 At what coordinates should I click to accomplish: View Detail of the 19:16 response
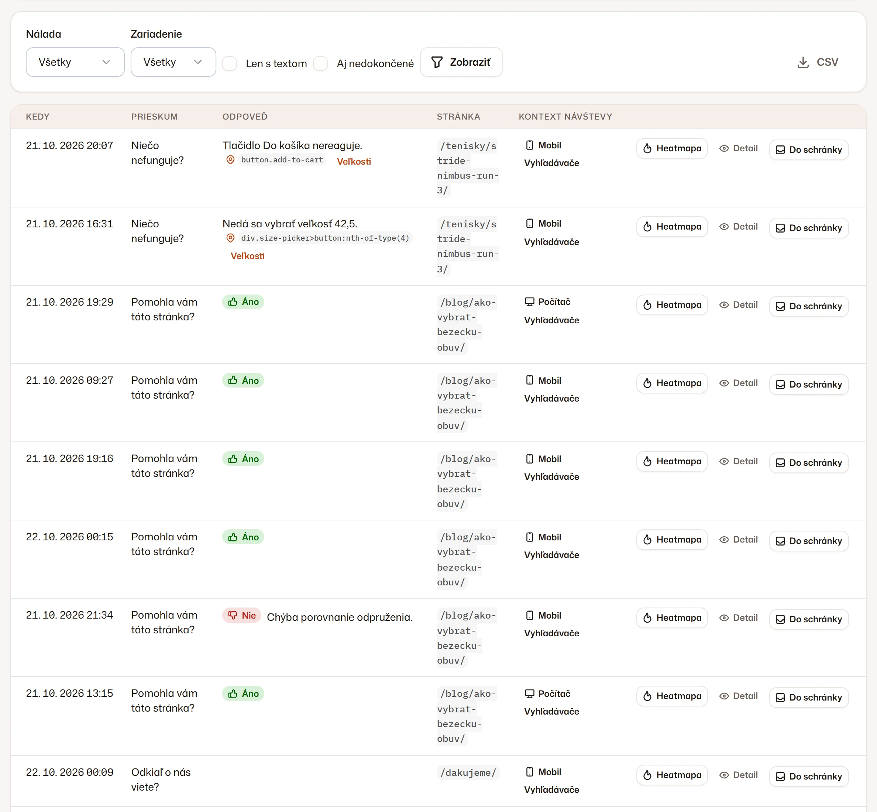(739, 461)
